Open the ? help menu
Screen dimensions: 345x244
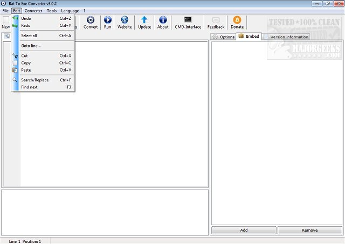click(84, 11)
